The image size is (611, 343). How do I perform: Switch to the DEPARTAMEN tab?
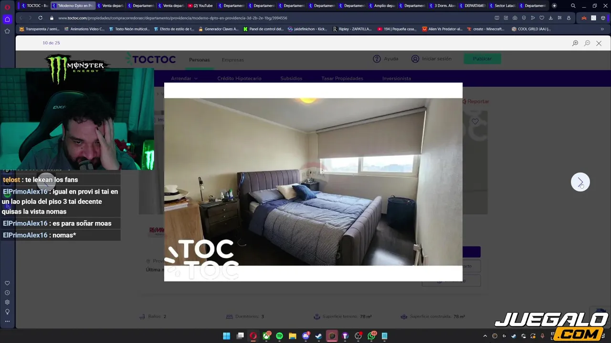(472, 6)
